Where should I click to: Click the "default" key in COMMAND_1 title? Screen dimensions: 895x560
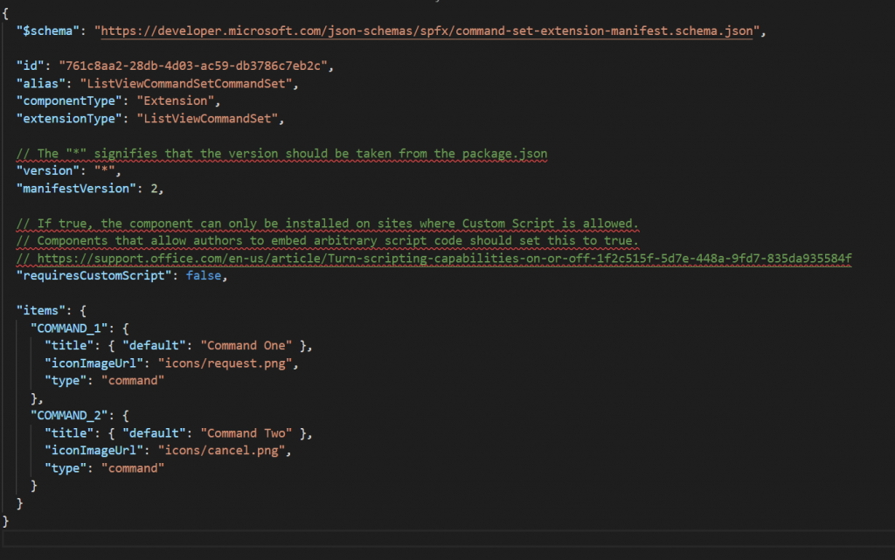click(x=154, y=346)
